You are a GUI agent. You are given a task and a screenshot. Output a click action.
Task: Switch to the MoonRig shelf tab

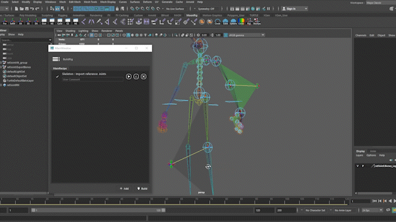(192, 15)
